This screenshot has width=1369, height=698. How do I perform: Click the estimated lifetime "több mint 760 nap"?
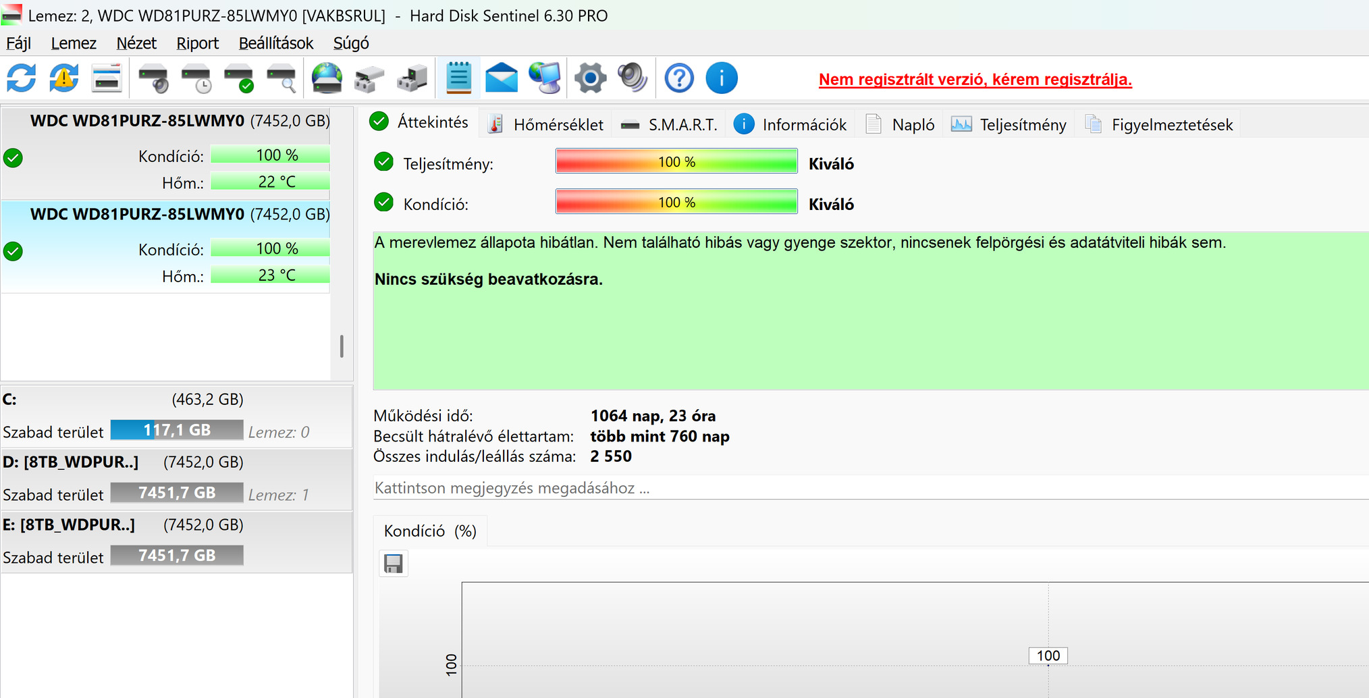point(660,436)
